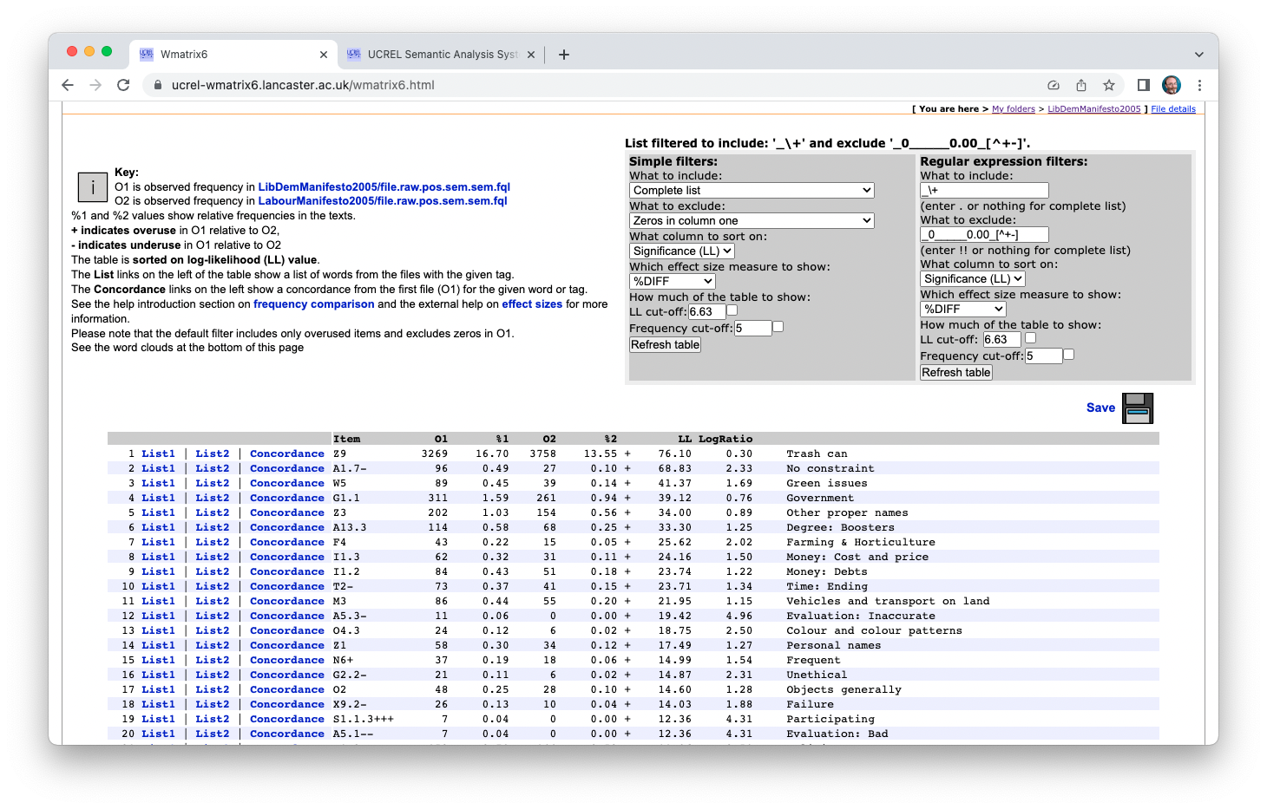The width and height of the screenshot is (1267, 809).
Task: Click Refresh table under Simple filters
Action: click(665, 345)
